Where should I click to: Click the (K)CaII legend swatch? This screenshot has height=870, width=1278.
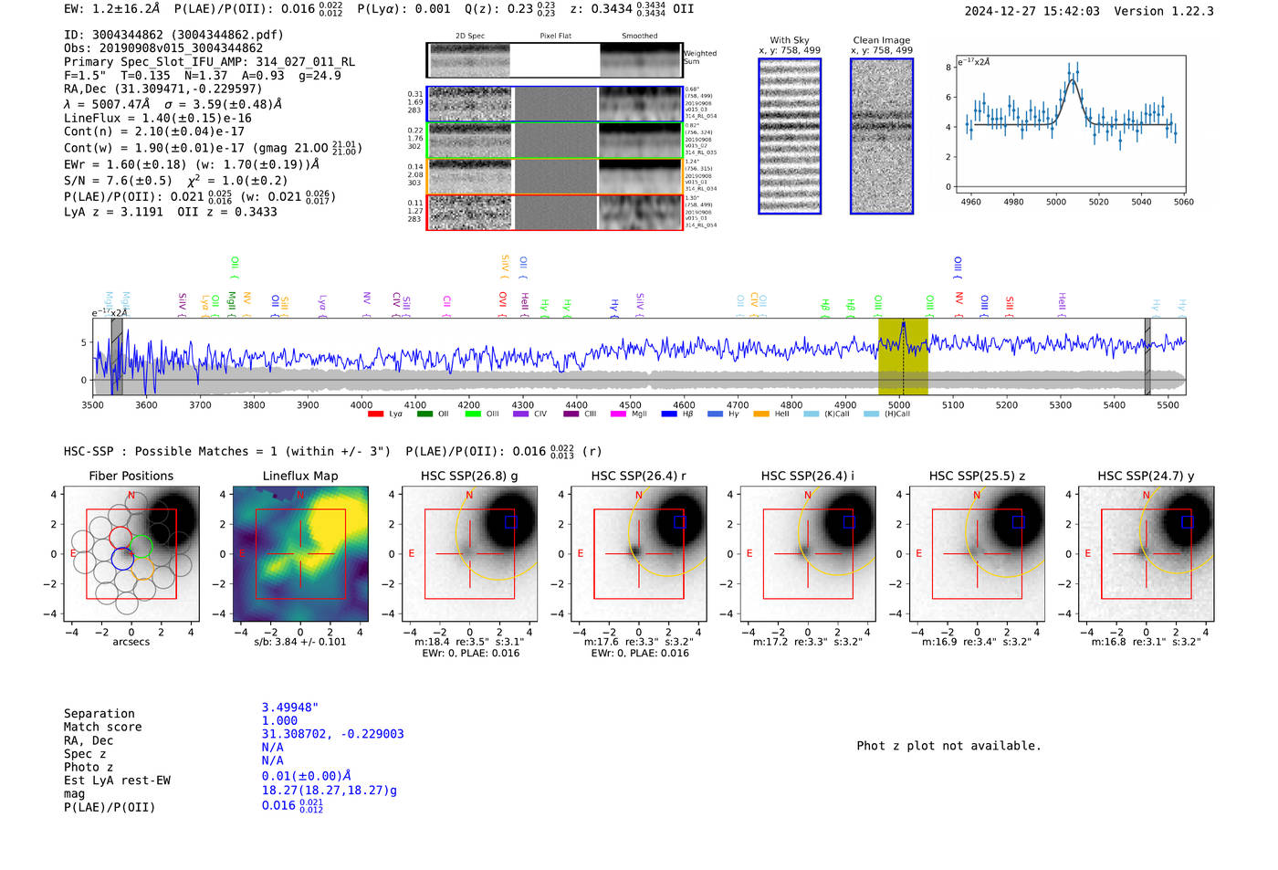(811, 414)
